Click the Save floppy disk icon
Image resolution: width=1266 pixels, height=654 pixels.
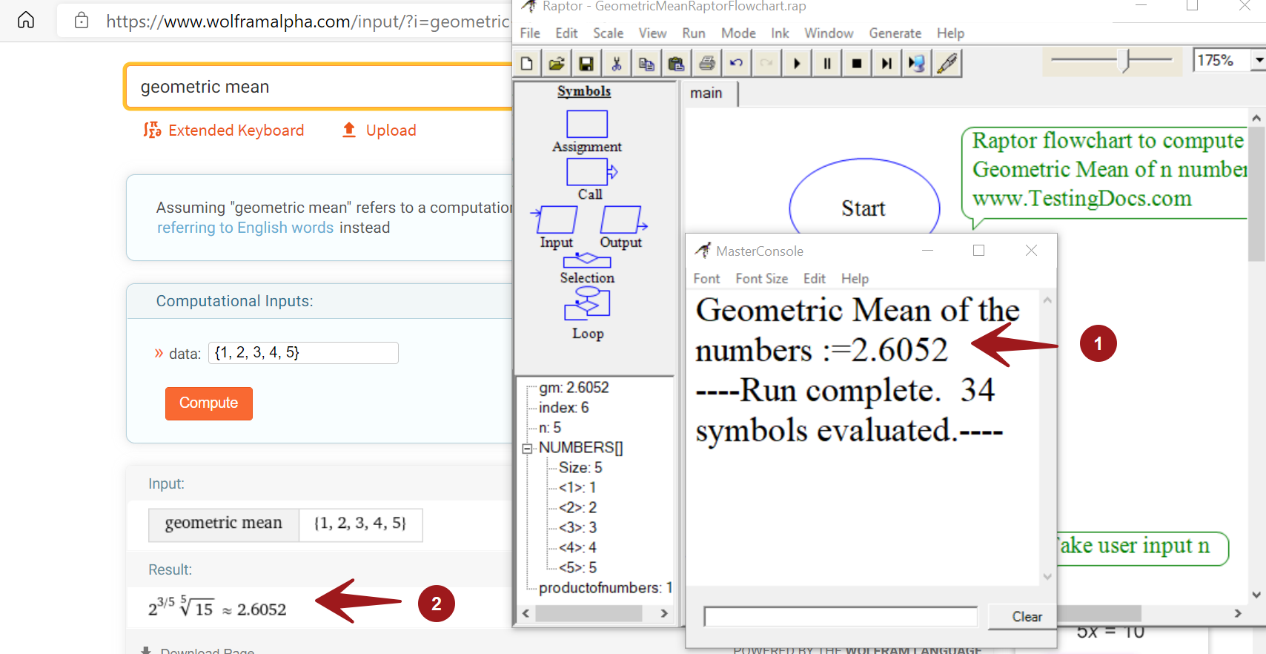[x=586, y=64]
